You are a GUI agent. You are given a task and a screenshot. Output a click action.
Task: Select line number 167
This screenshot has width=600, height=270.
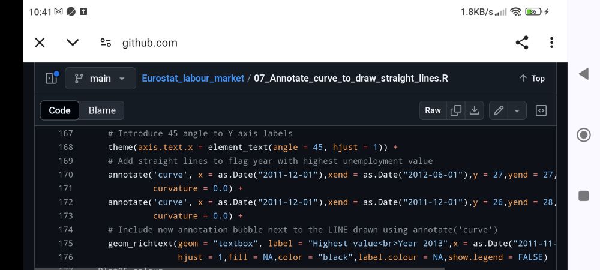pos(65,133)
